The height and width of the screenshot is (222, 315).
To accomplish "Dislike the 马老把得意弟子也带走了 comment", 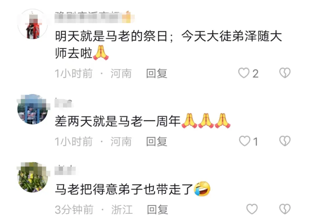I will coord(285,209).
